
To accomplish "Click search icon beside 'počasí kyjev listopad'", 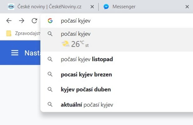I will coord(50,59).
